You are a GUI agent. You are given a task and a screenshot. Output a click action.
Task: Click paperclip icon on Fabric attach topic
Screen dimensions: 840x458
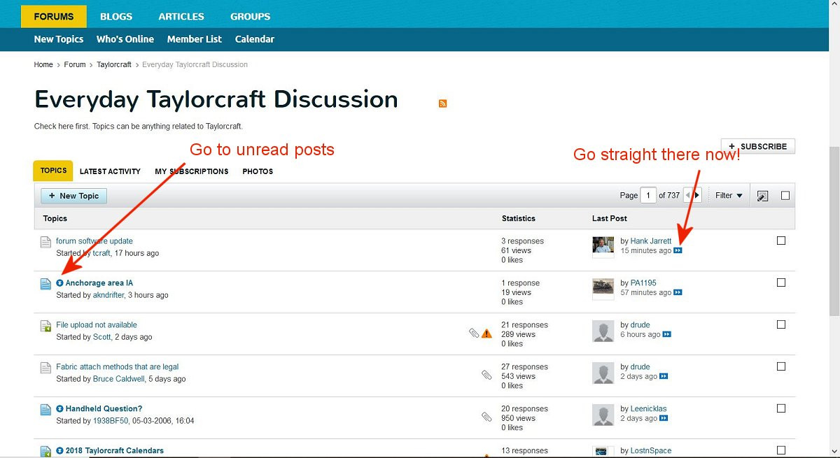click(x=486, y=375)
